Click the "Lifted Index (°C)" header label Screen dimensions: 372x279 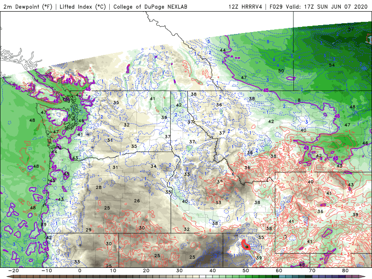pos(83,7)
